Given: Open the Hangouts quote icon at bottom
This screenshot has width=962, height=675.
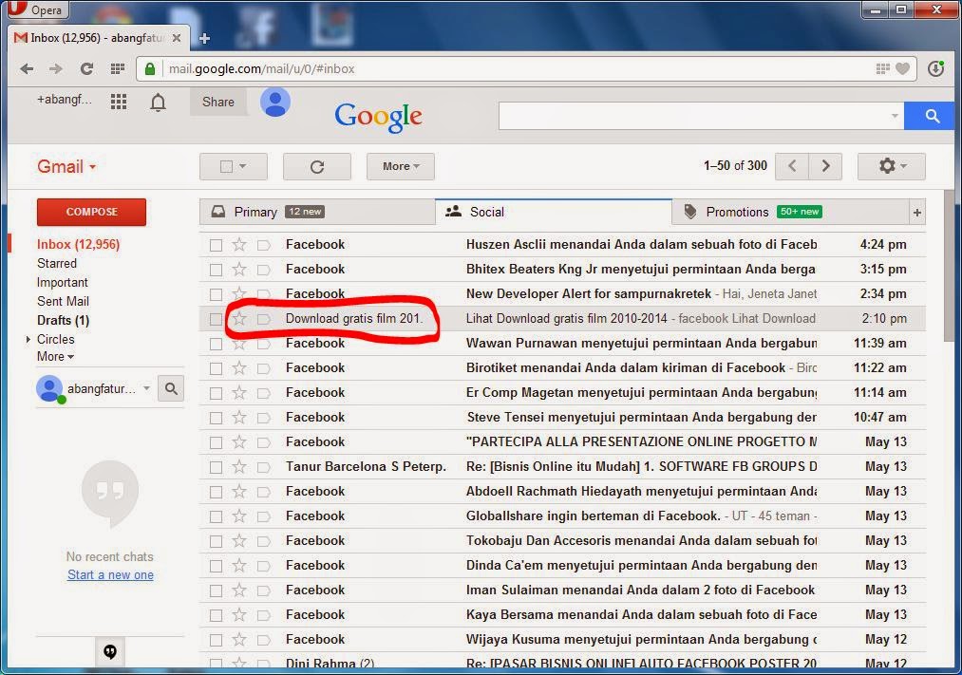Looking at the screenshot, I should (110, 651).
